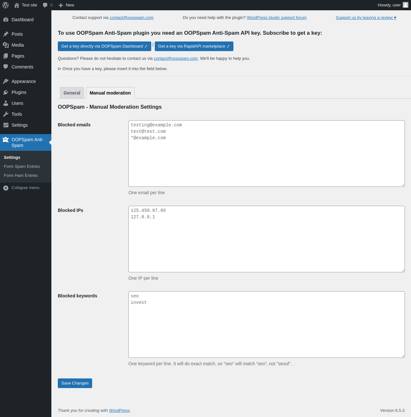This screenshot has height=417, width=411.
Task: Open the Media library menu
Action: (26, 45)
